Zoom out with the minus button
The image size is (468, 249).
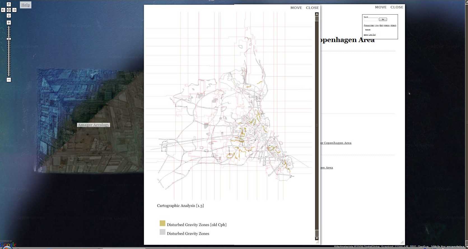click(x=9, y=80)
